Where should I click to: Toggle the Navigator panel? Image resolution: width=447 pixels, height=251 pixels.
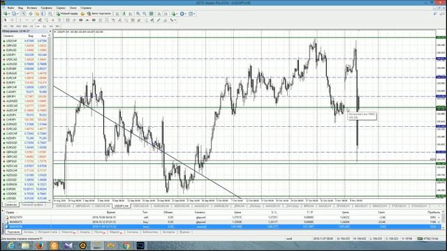pyautogui.click(x=37, y=14)
